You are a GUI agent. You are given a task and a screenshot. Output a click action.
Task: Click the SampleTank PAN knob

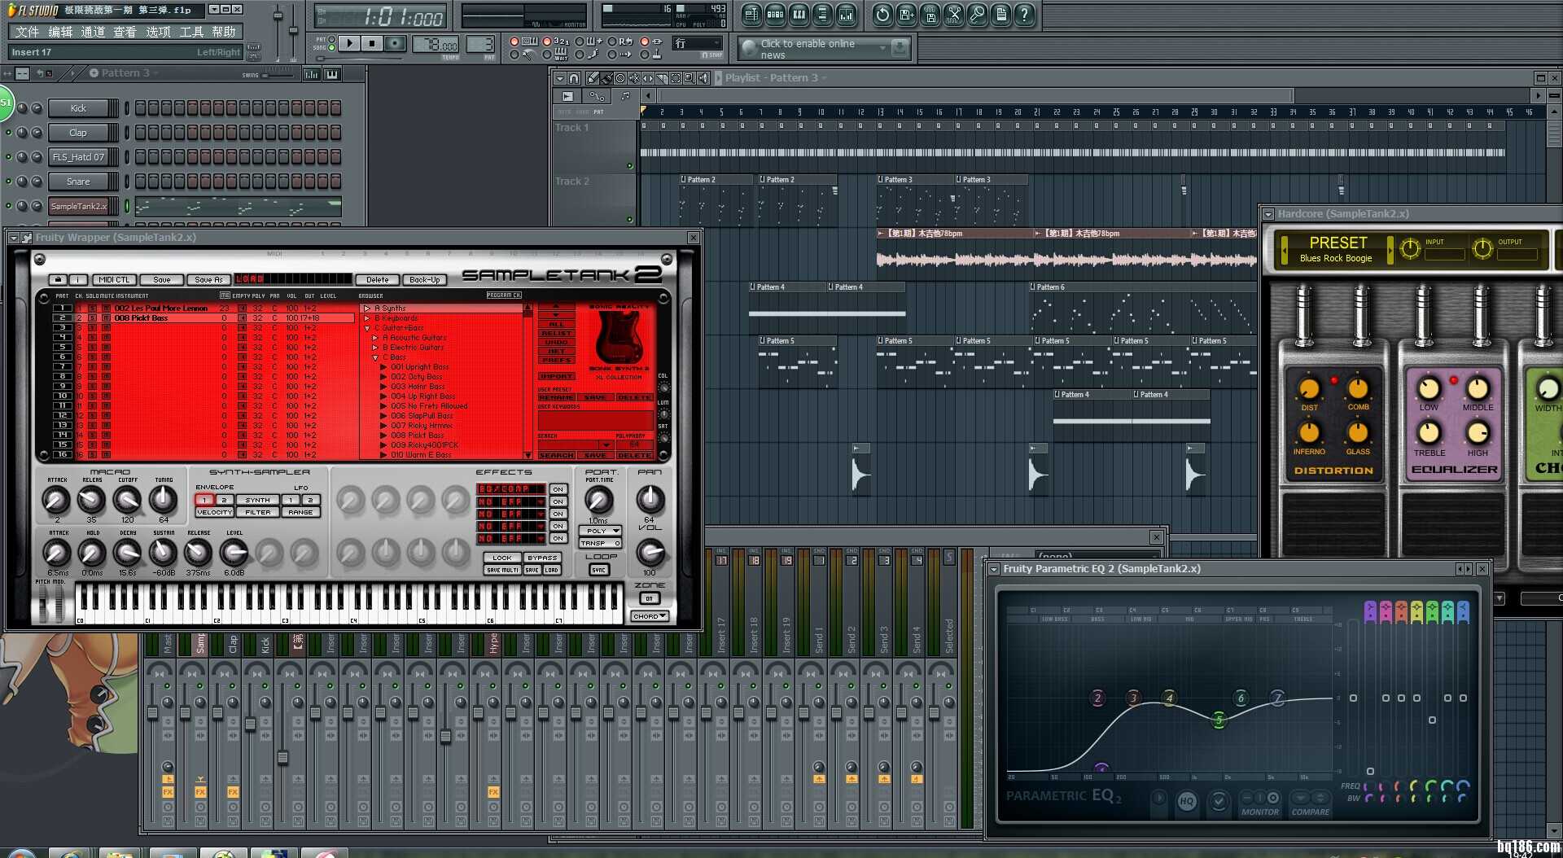[x=649, y=499]
